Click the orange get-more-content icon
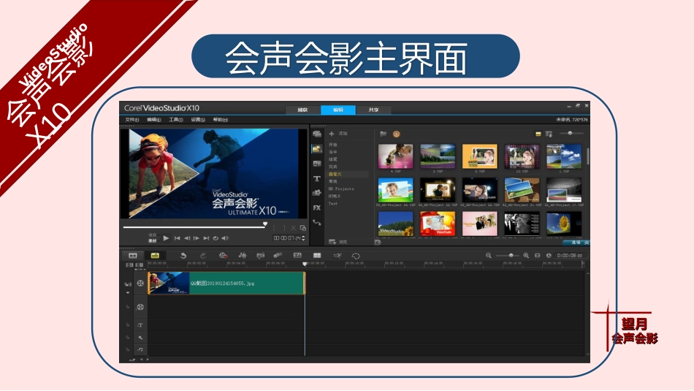 pyautogui.click(x=396, y=134)
